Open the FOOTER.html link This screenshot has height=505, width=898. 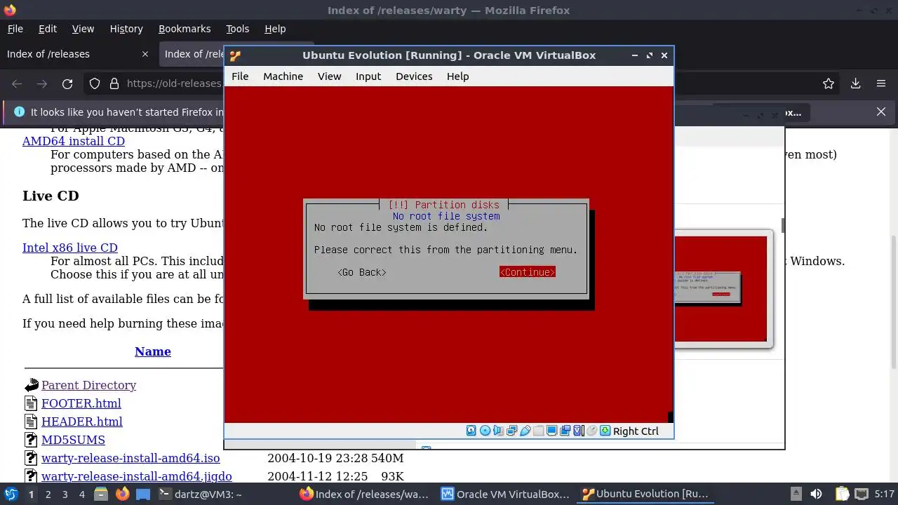point(81,403)
